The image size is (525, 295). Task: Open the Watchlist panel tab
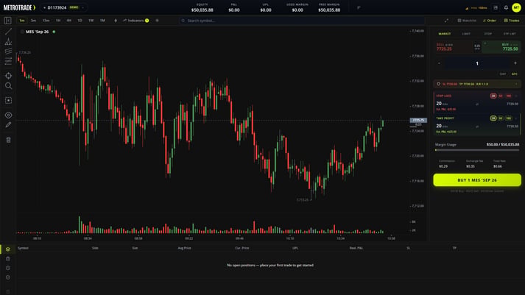click(467, 21)
